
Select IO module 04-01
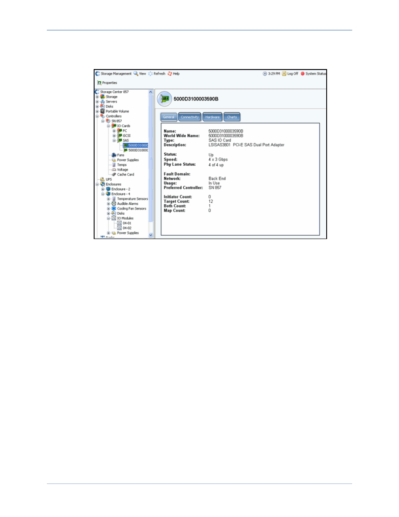click(124, 224)
